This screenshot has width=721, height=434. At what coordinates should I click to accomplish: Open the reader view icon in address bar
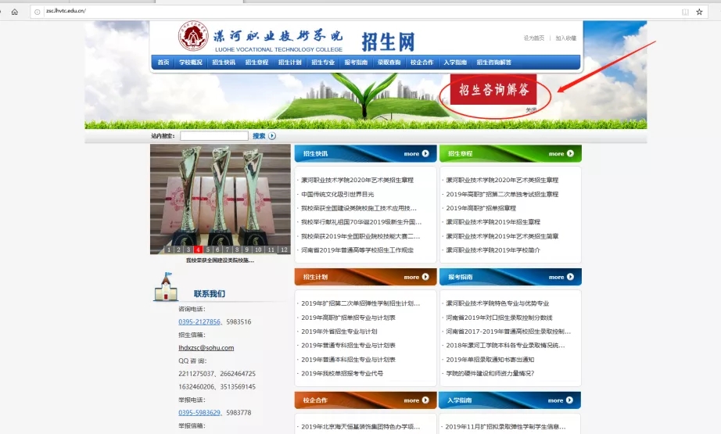[685, 12]
